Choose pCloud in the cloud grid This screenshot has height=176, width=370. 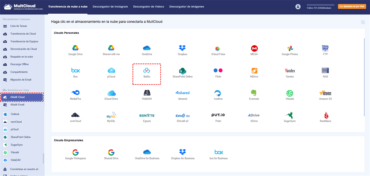(x=111, y=73)
